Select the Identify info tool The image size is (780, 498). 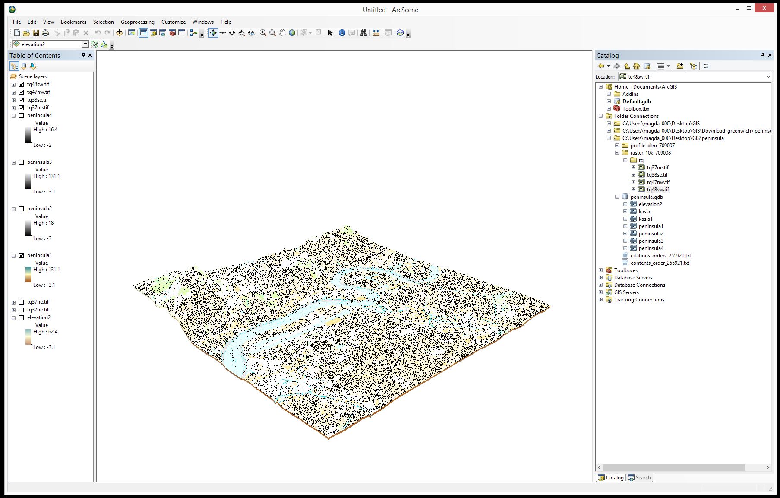[x=342, y=33]
